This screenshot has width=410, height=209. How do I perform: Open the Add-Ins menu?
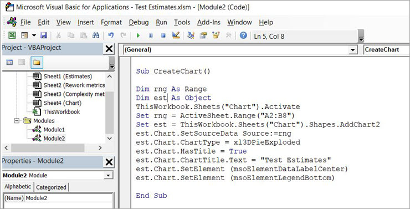click(209, 23)
